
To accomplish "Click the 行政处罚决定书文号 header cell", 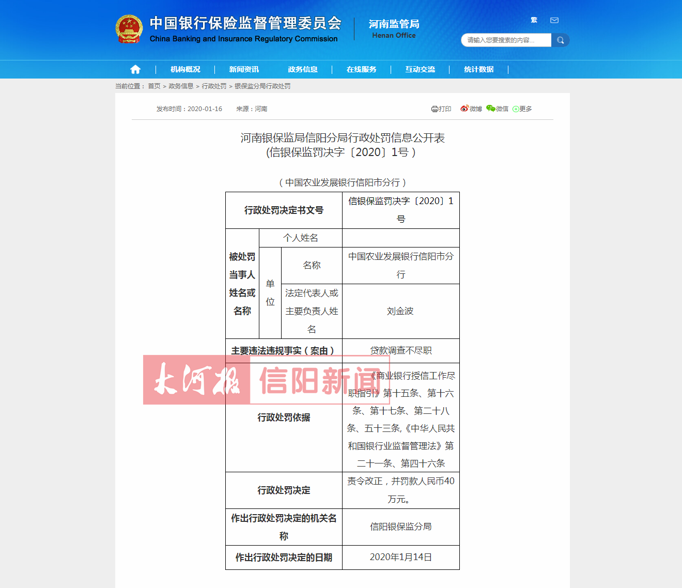I will [284, 210].
